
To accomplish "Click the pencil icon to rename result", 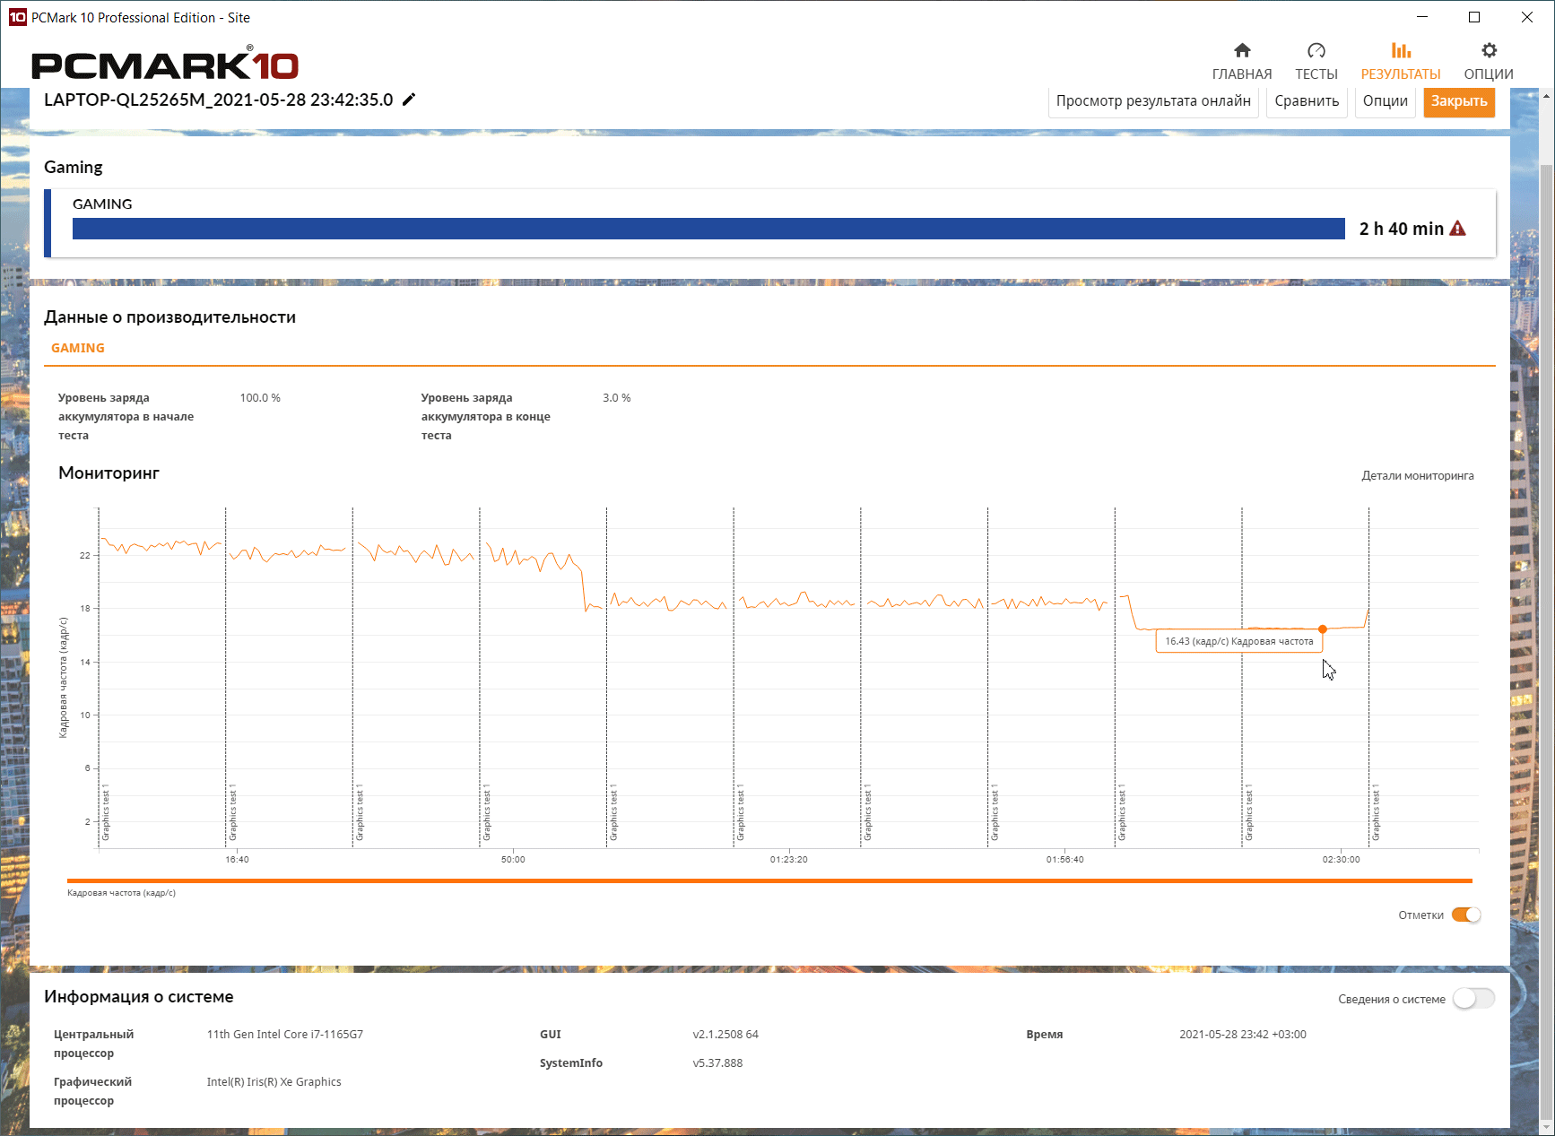I will 409,100.
